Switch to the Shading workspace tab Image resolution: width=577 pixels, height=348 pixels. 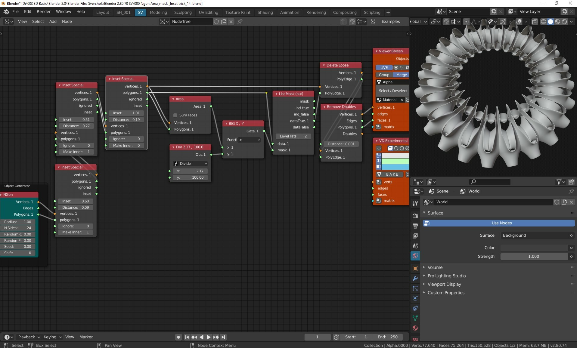[265, 12]
